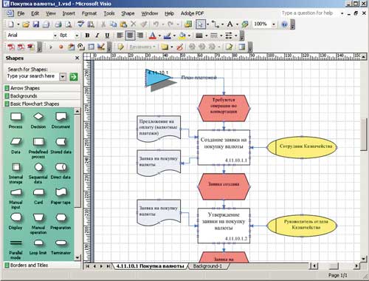369x281 pixels.
Task: Click the Print icon
Action: tap(58, 24)
